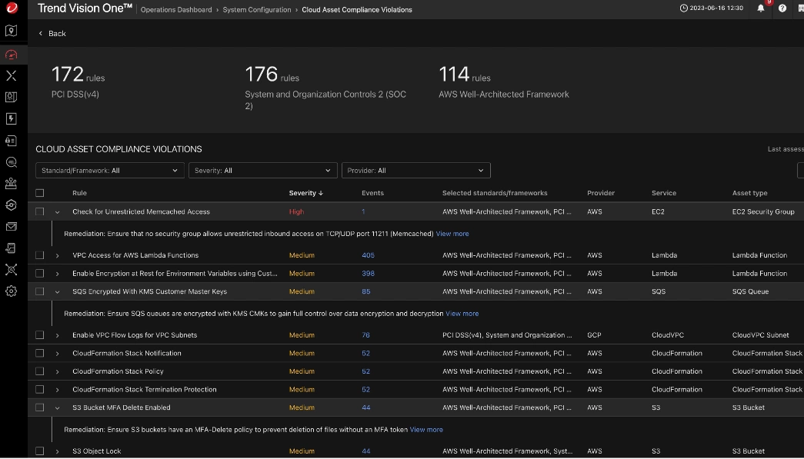Collapse the Unrestricted Memcached Access row

coord(58,212)
